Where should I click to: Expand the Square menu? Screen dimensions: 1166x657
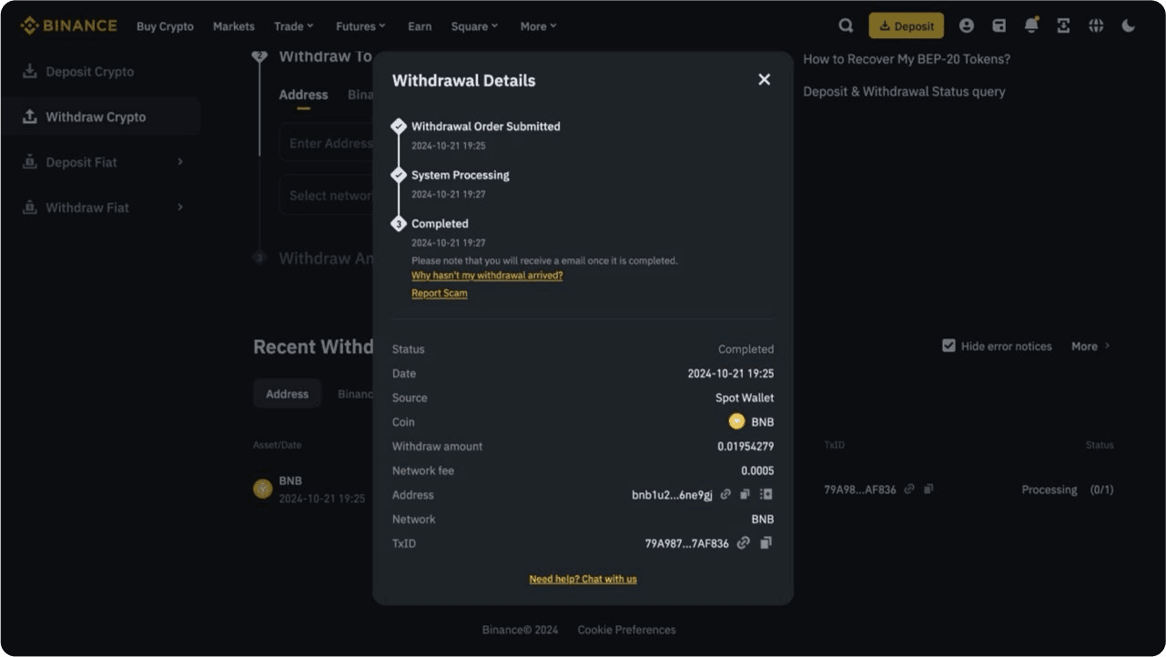475,26
